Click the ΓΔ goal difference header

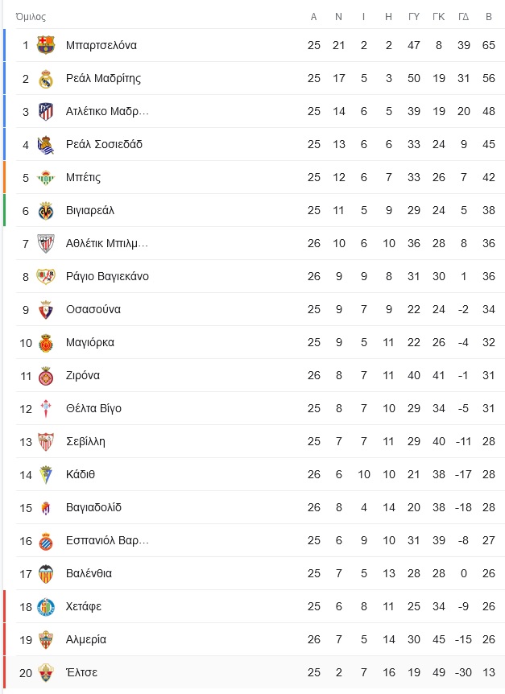click(463, 17)
